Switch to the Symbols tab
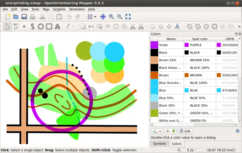242x153 pixels. (x=159, y=143)
